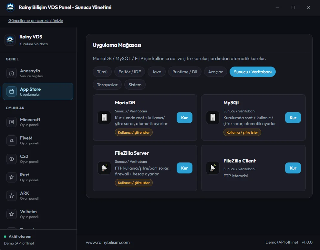Click the Rainy VDS sidebar logo icon

10,40
